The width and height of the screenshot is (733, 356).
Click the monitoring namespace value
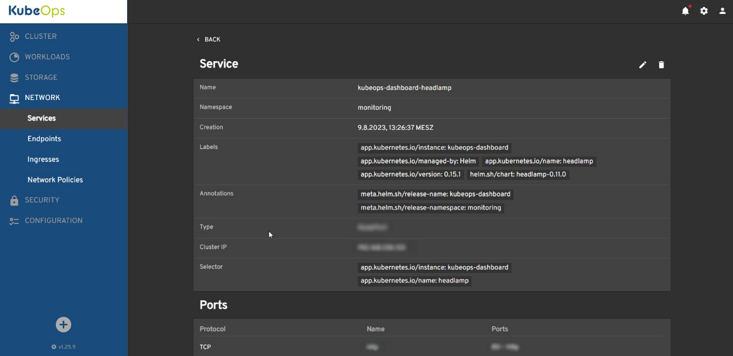[374, 107]
